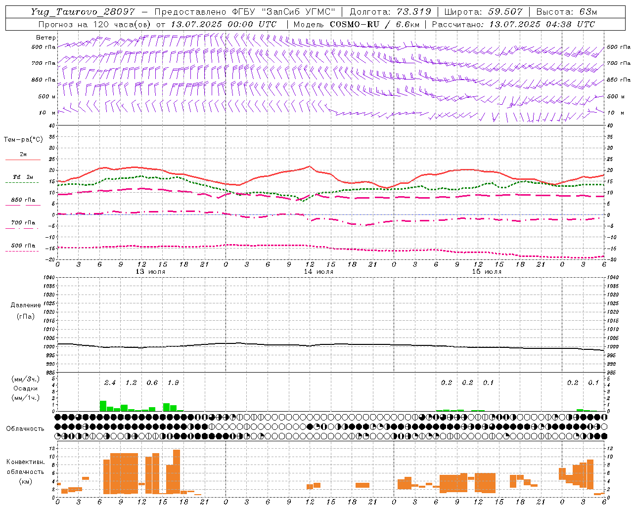Click the station title Yug_Taurovo_28097

pos(83,12)
